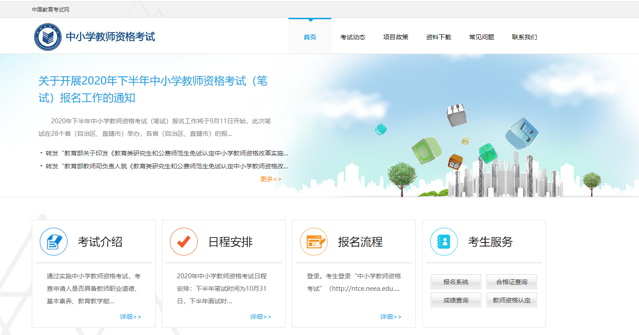This screenshot has height=335, width=639.
Task: Click the 合格证查询 button
Action: pos(512,282)
